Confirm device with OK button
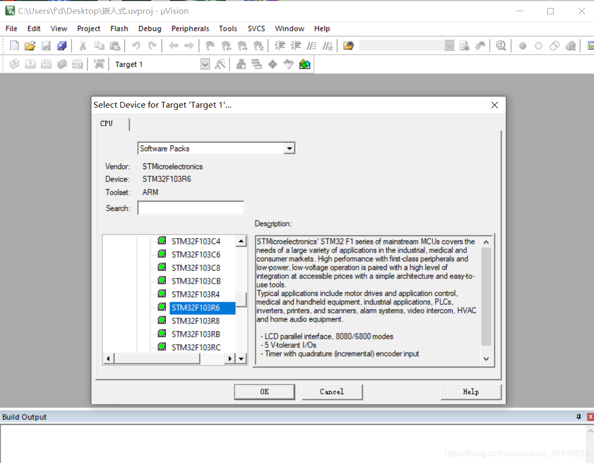 click(265, 392)
